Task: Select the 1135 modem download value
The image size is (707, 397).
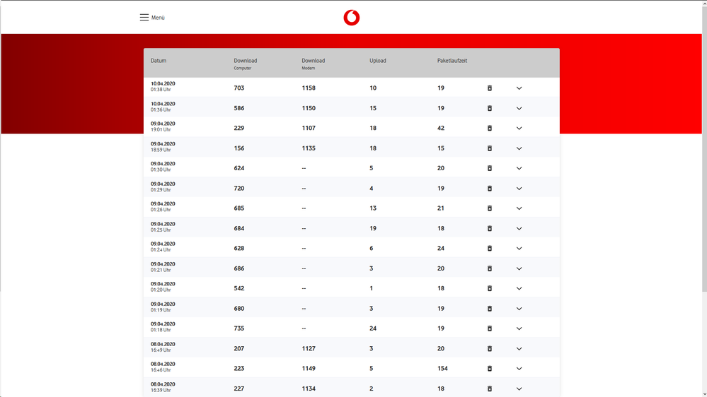Action: [x=309, y=148]
